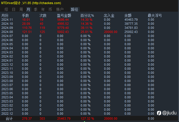
Task: Click the 盈亏金额 column header
Action: point(64,15)
